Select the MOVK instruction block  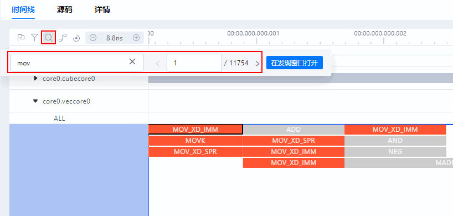point(195,141)
